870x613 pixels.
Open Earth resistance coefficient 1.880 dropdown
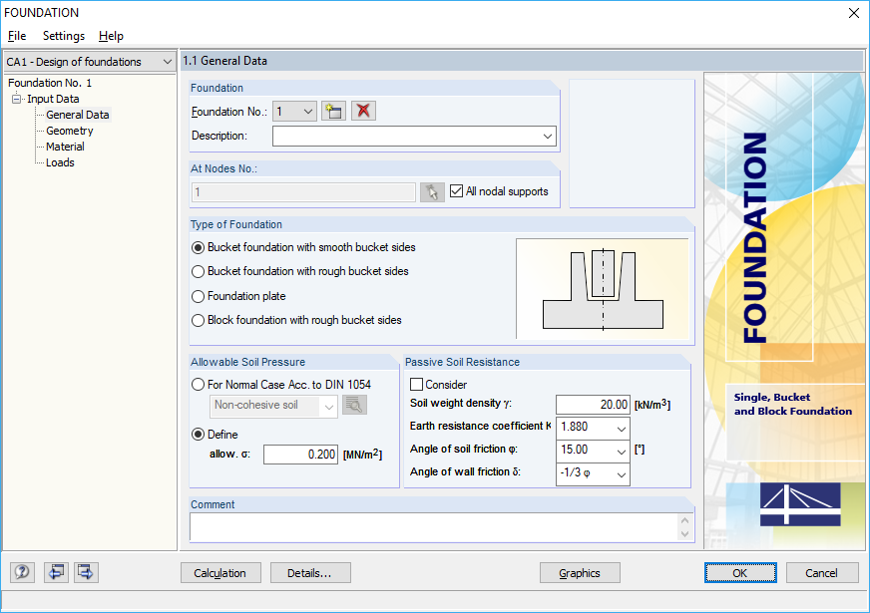[622, 428]
